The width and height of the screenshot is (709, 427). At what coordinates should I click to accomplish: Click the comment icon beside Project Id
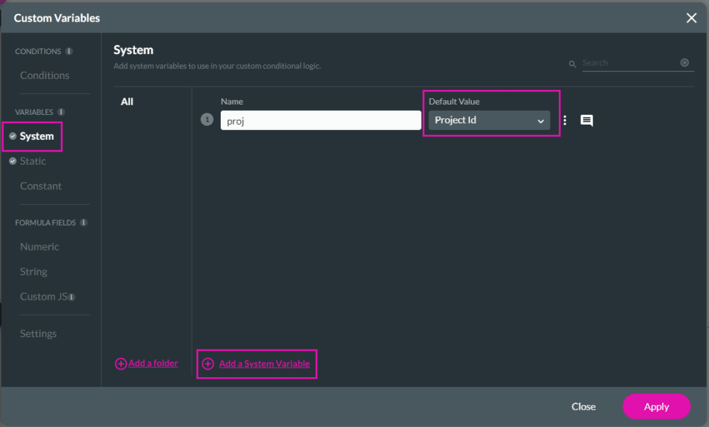point(586,120)
